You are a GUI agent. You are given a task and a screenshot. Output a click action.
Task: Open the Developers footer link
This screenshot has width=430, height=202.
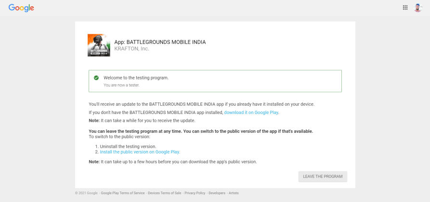click(x=217, y=193)
